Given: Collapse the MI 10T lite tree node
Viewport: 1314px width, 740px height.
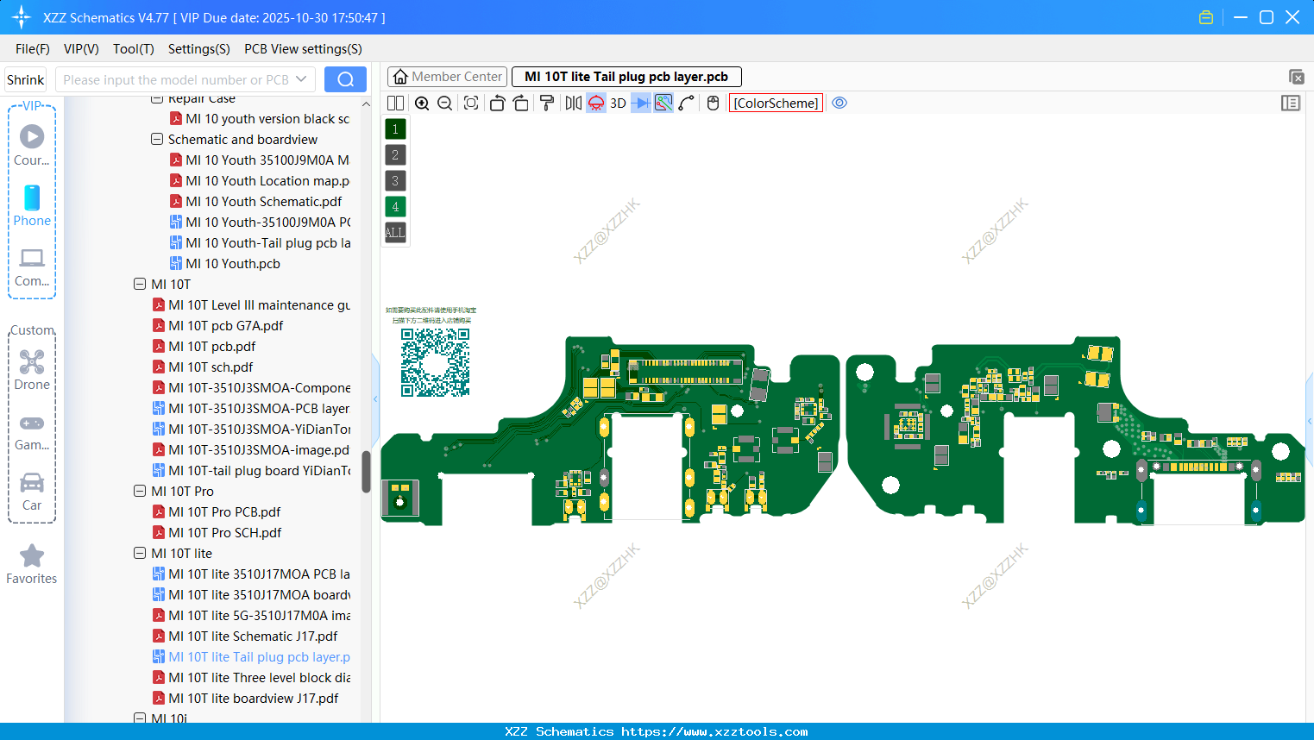Looking at the screenshot, I should pyautogui.click(x=140, y=553).
